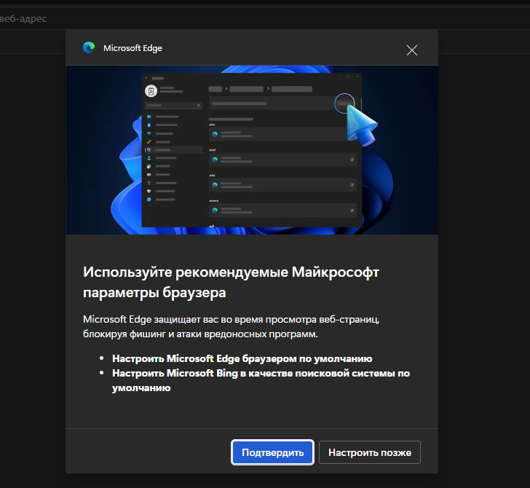Choose Настроить позже to postpone setup
The height and width of the screenshot is (488, 530).
[x=369, y=452]
